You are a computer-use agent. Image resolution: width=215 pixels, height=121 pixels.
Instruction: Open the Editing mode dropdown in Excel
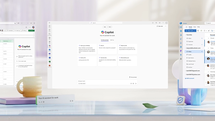click(24, 30)
